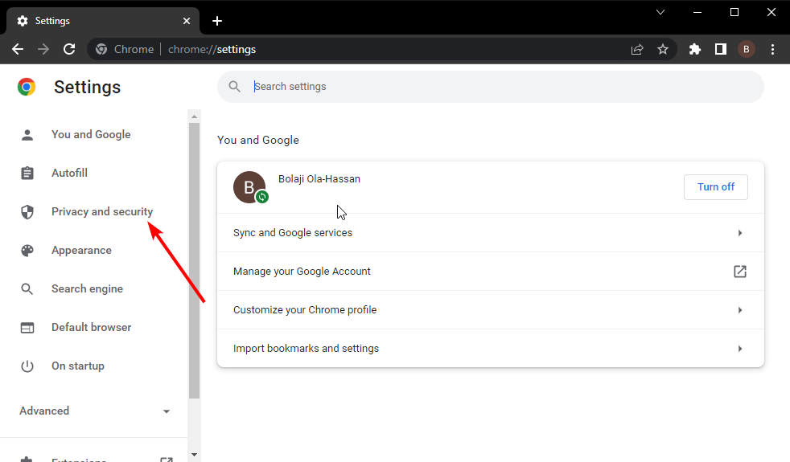The height and width of the screenshot is (462, 790).
Task: Open Chrome three-dot menu
Action: pos(773,49)
